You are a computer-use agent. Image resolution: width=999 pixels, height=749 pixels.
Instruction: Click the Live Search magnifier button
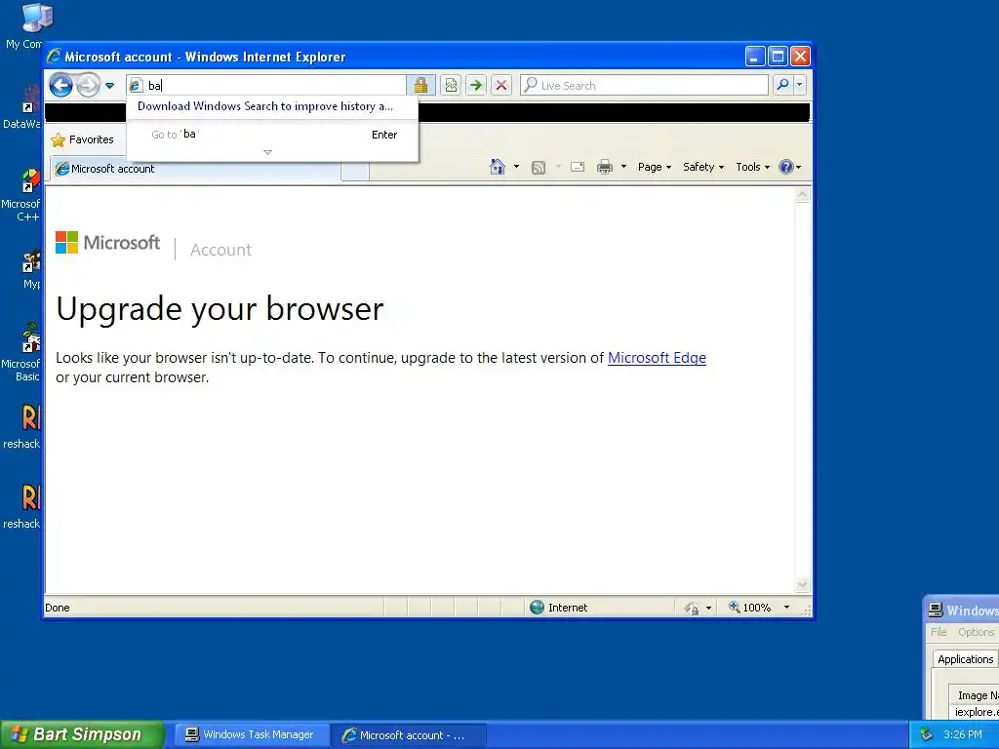(783, 85)
